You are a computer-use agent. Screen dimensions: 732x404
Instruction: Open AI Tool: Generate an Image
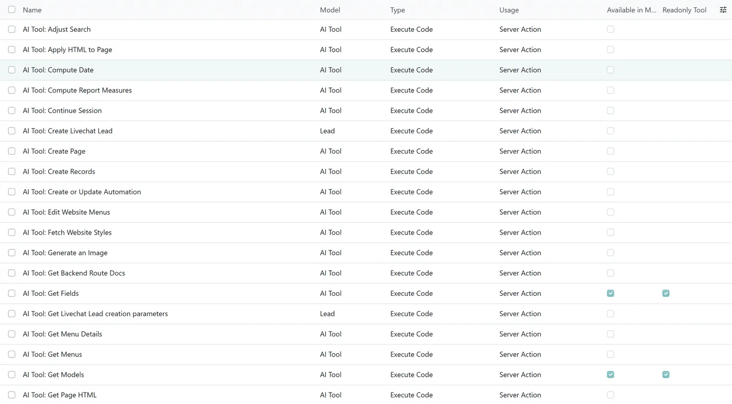click(65, 253)
